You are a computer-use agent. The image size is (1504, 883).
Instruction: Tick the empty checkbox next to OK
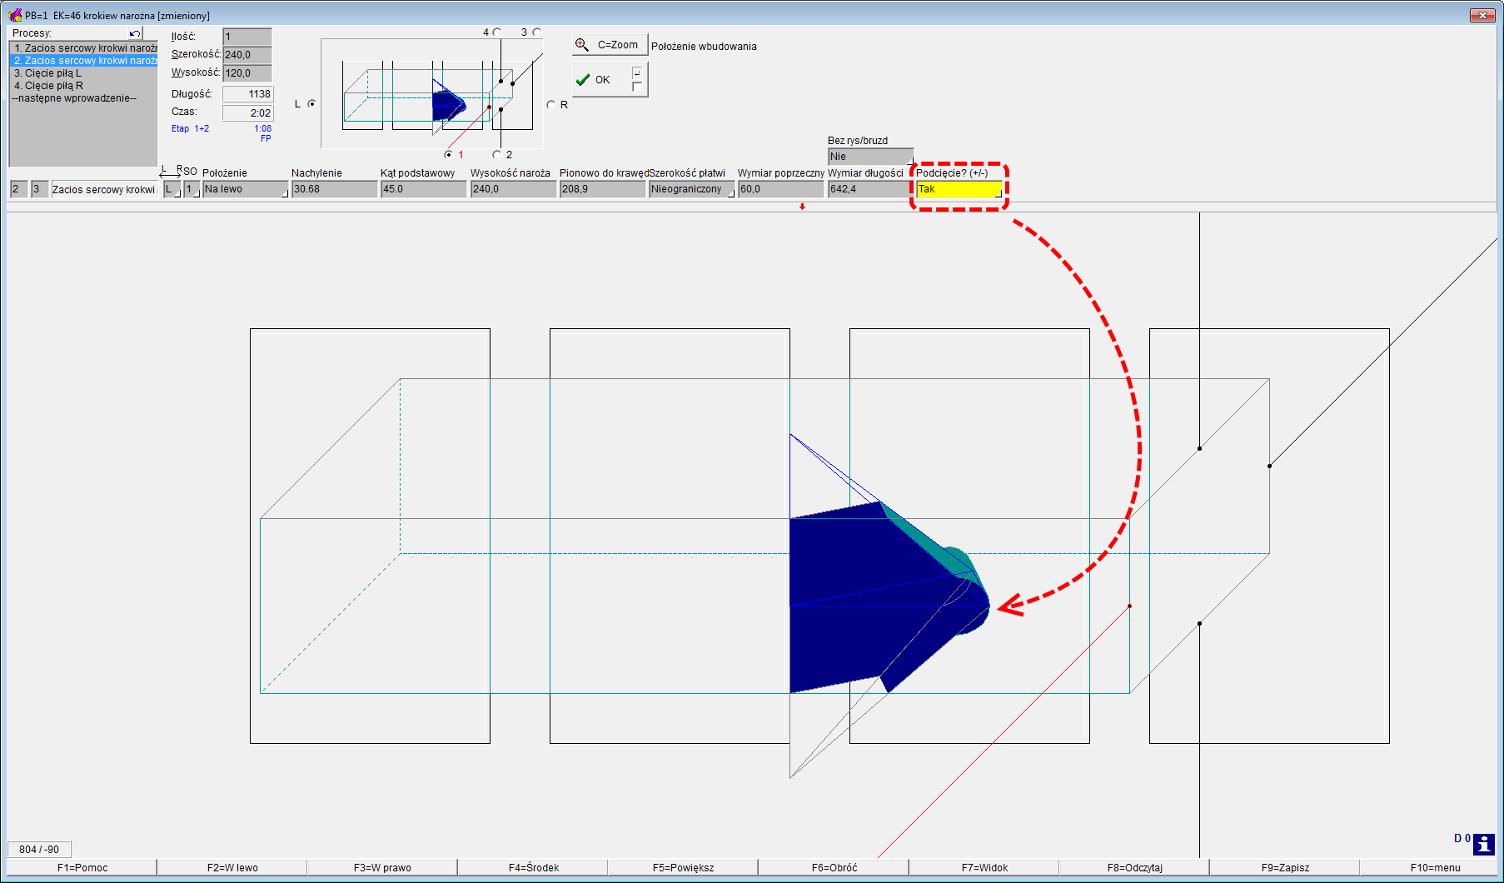click(x=637, y=87)
